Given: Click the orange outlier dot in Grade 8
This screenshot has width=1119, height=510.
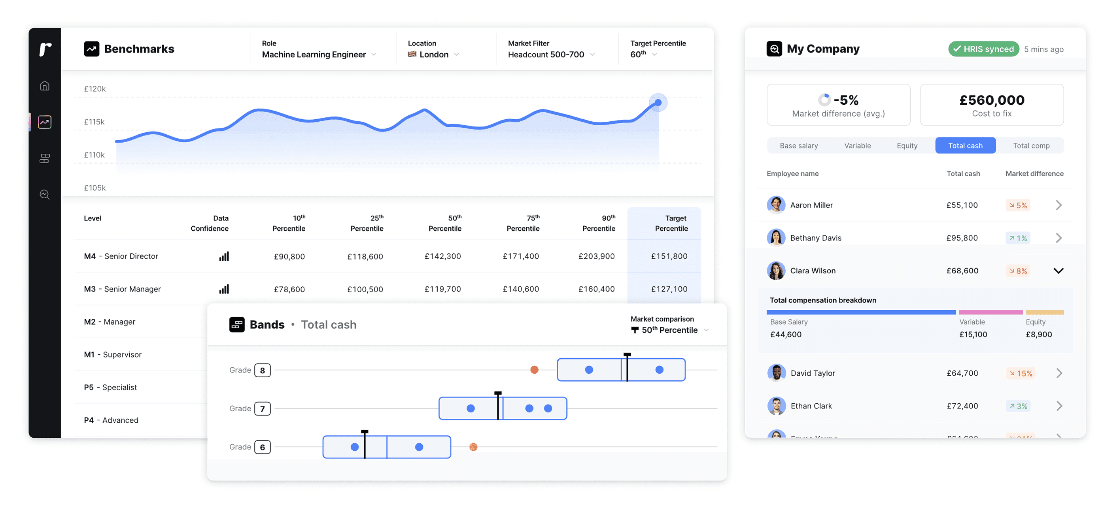Looking at the screenshot, I should coord(534,370).
